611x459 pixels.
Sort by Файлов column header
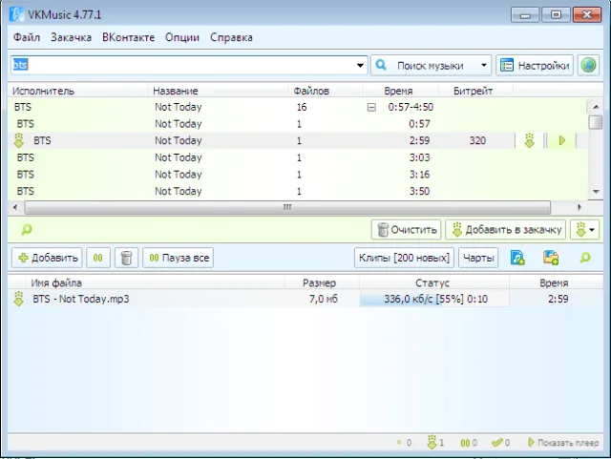pos(327,91)
